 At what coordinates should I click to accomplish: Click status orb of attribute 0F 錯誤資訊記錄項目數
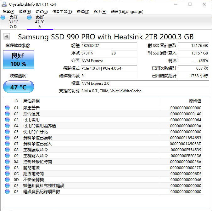[x=7, y=191]
